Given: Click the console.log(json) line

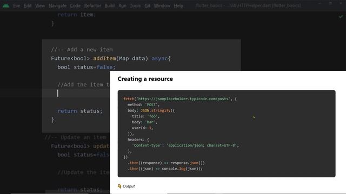Looking at the screenshot, I should (x=165, y=169).
